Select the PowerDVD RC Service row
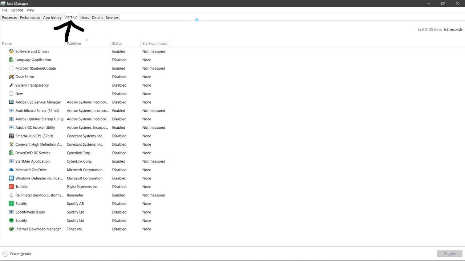465x261 pixels. point(33,153)
